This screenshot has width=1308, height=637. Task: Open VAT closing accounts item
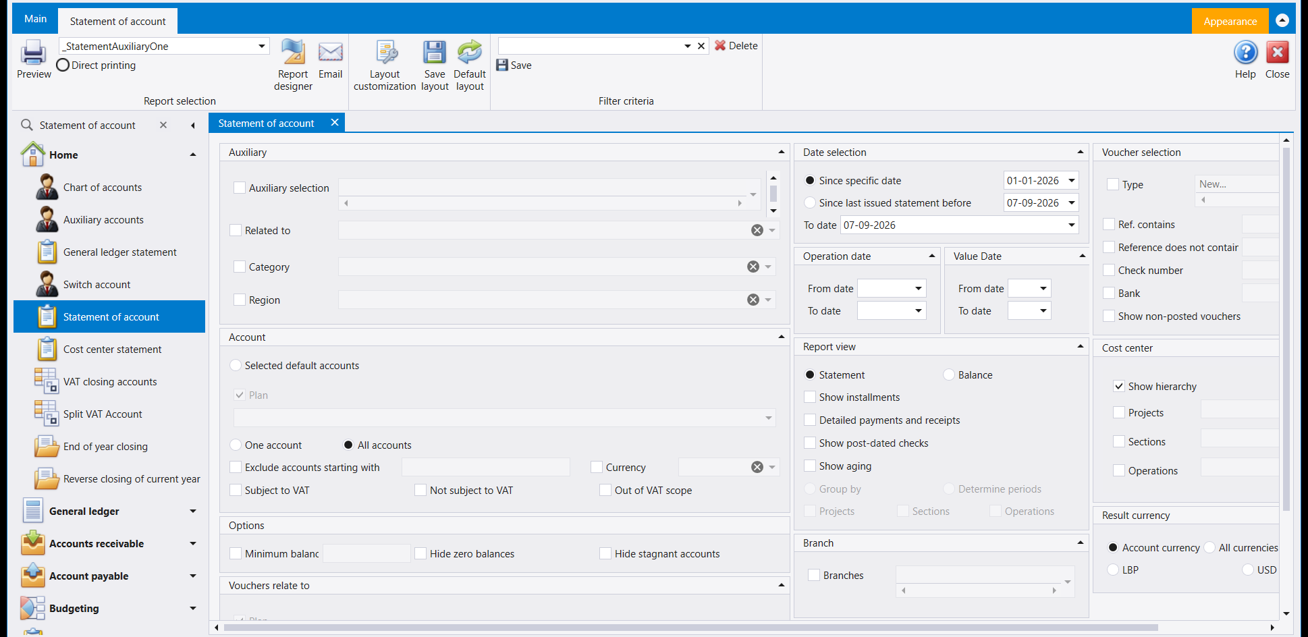coord(109,382)
